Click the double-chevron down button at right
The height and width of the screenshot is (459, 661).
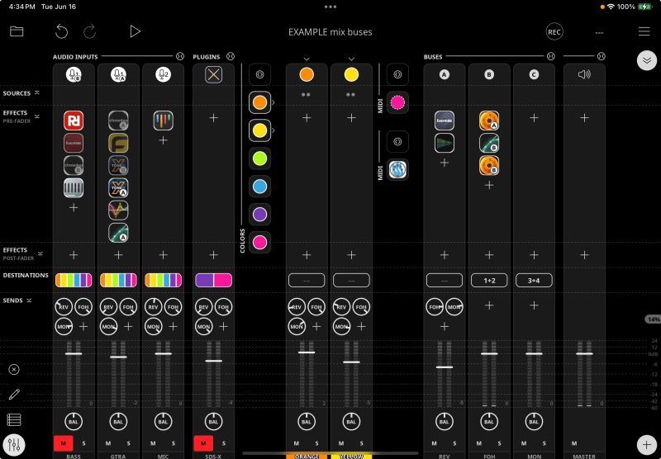coord(647,60)
